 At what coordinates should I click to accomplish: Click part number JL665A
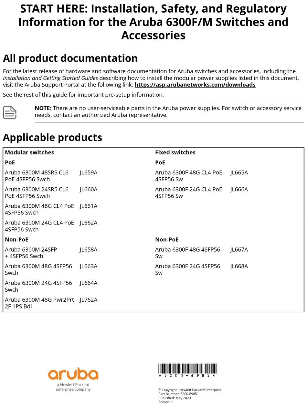(x=239, y=172)
